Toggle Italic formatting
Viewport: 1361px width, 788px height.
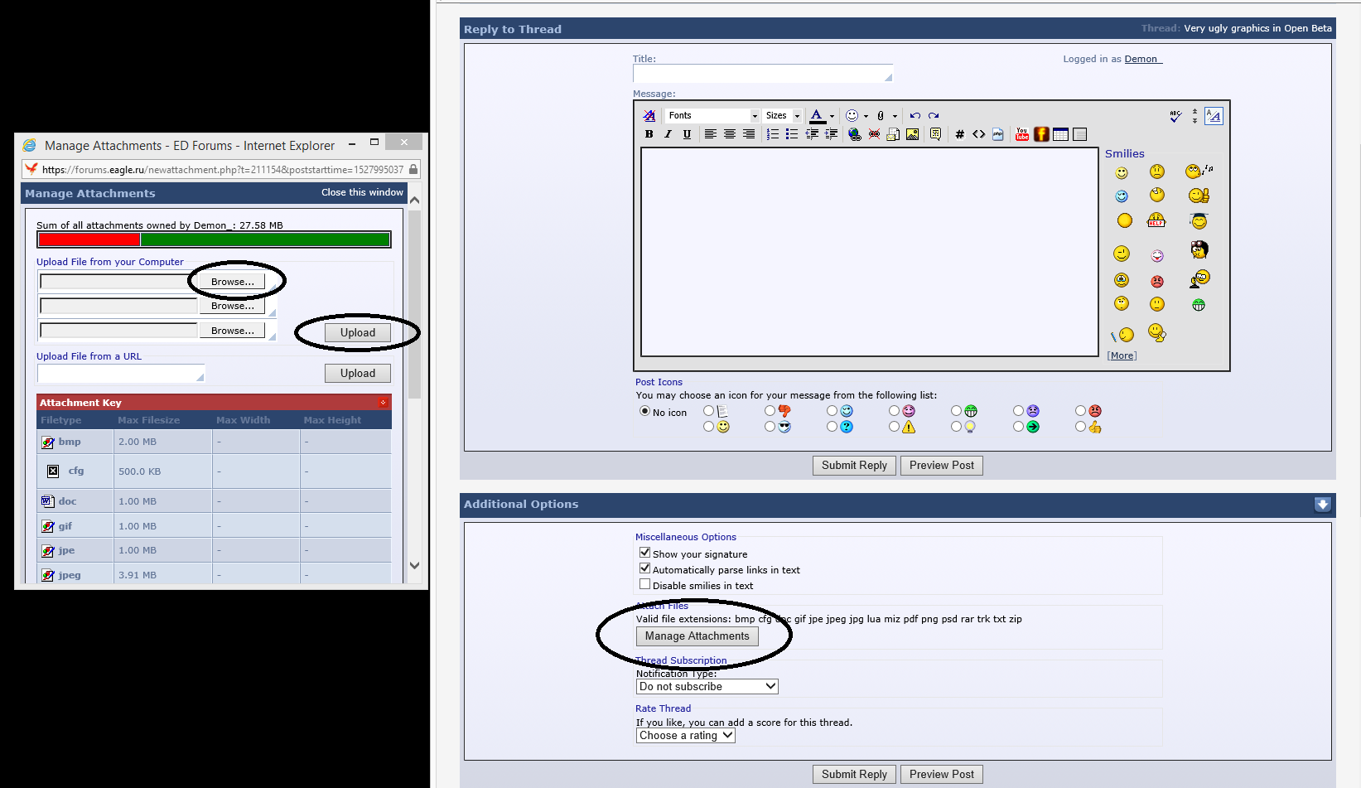[x=668, y=134]
